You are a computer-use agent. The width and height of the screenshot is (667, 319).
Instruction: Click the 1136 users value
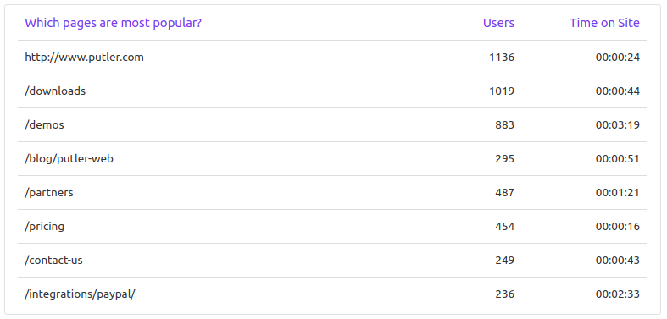pos(502,58)
